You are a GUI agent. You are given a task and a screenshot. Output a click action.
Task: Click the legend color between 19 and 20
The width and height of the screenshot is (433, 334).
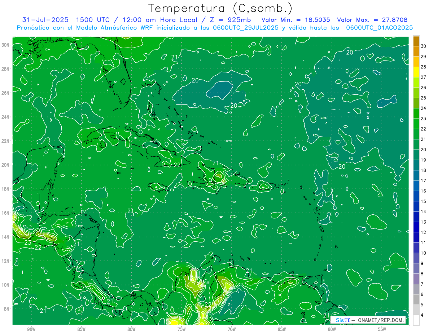(416, 155)
